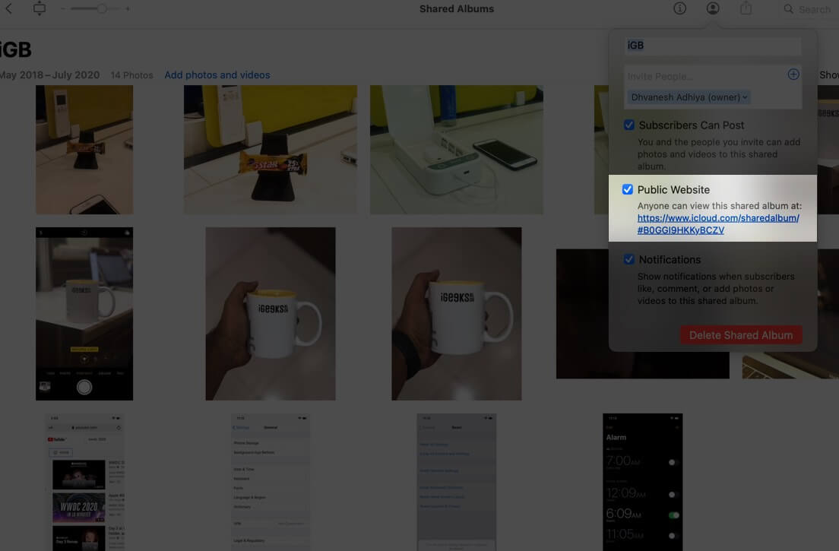Open Dhvanesh Adhiya owner dropdown

tap(689, 97)
